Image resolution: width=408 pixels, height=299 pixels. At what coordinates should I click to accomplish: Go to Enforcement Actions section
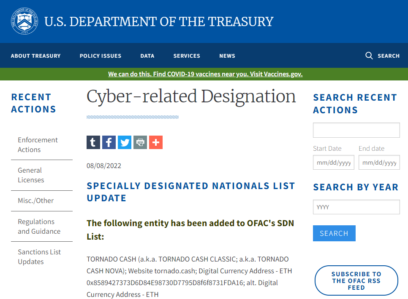(38, 145)
